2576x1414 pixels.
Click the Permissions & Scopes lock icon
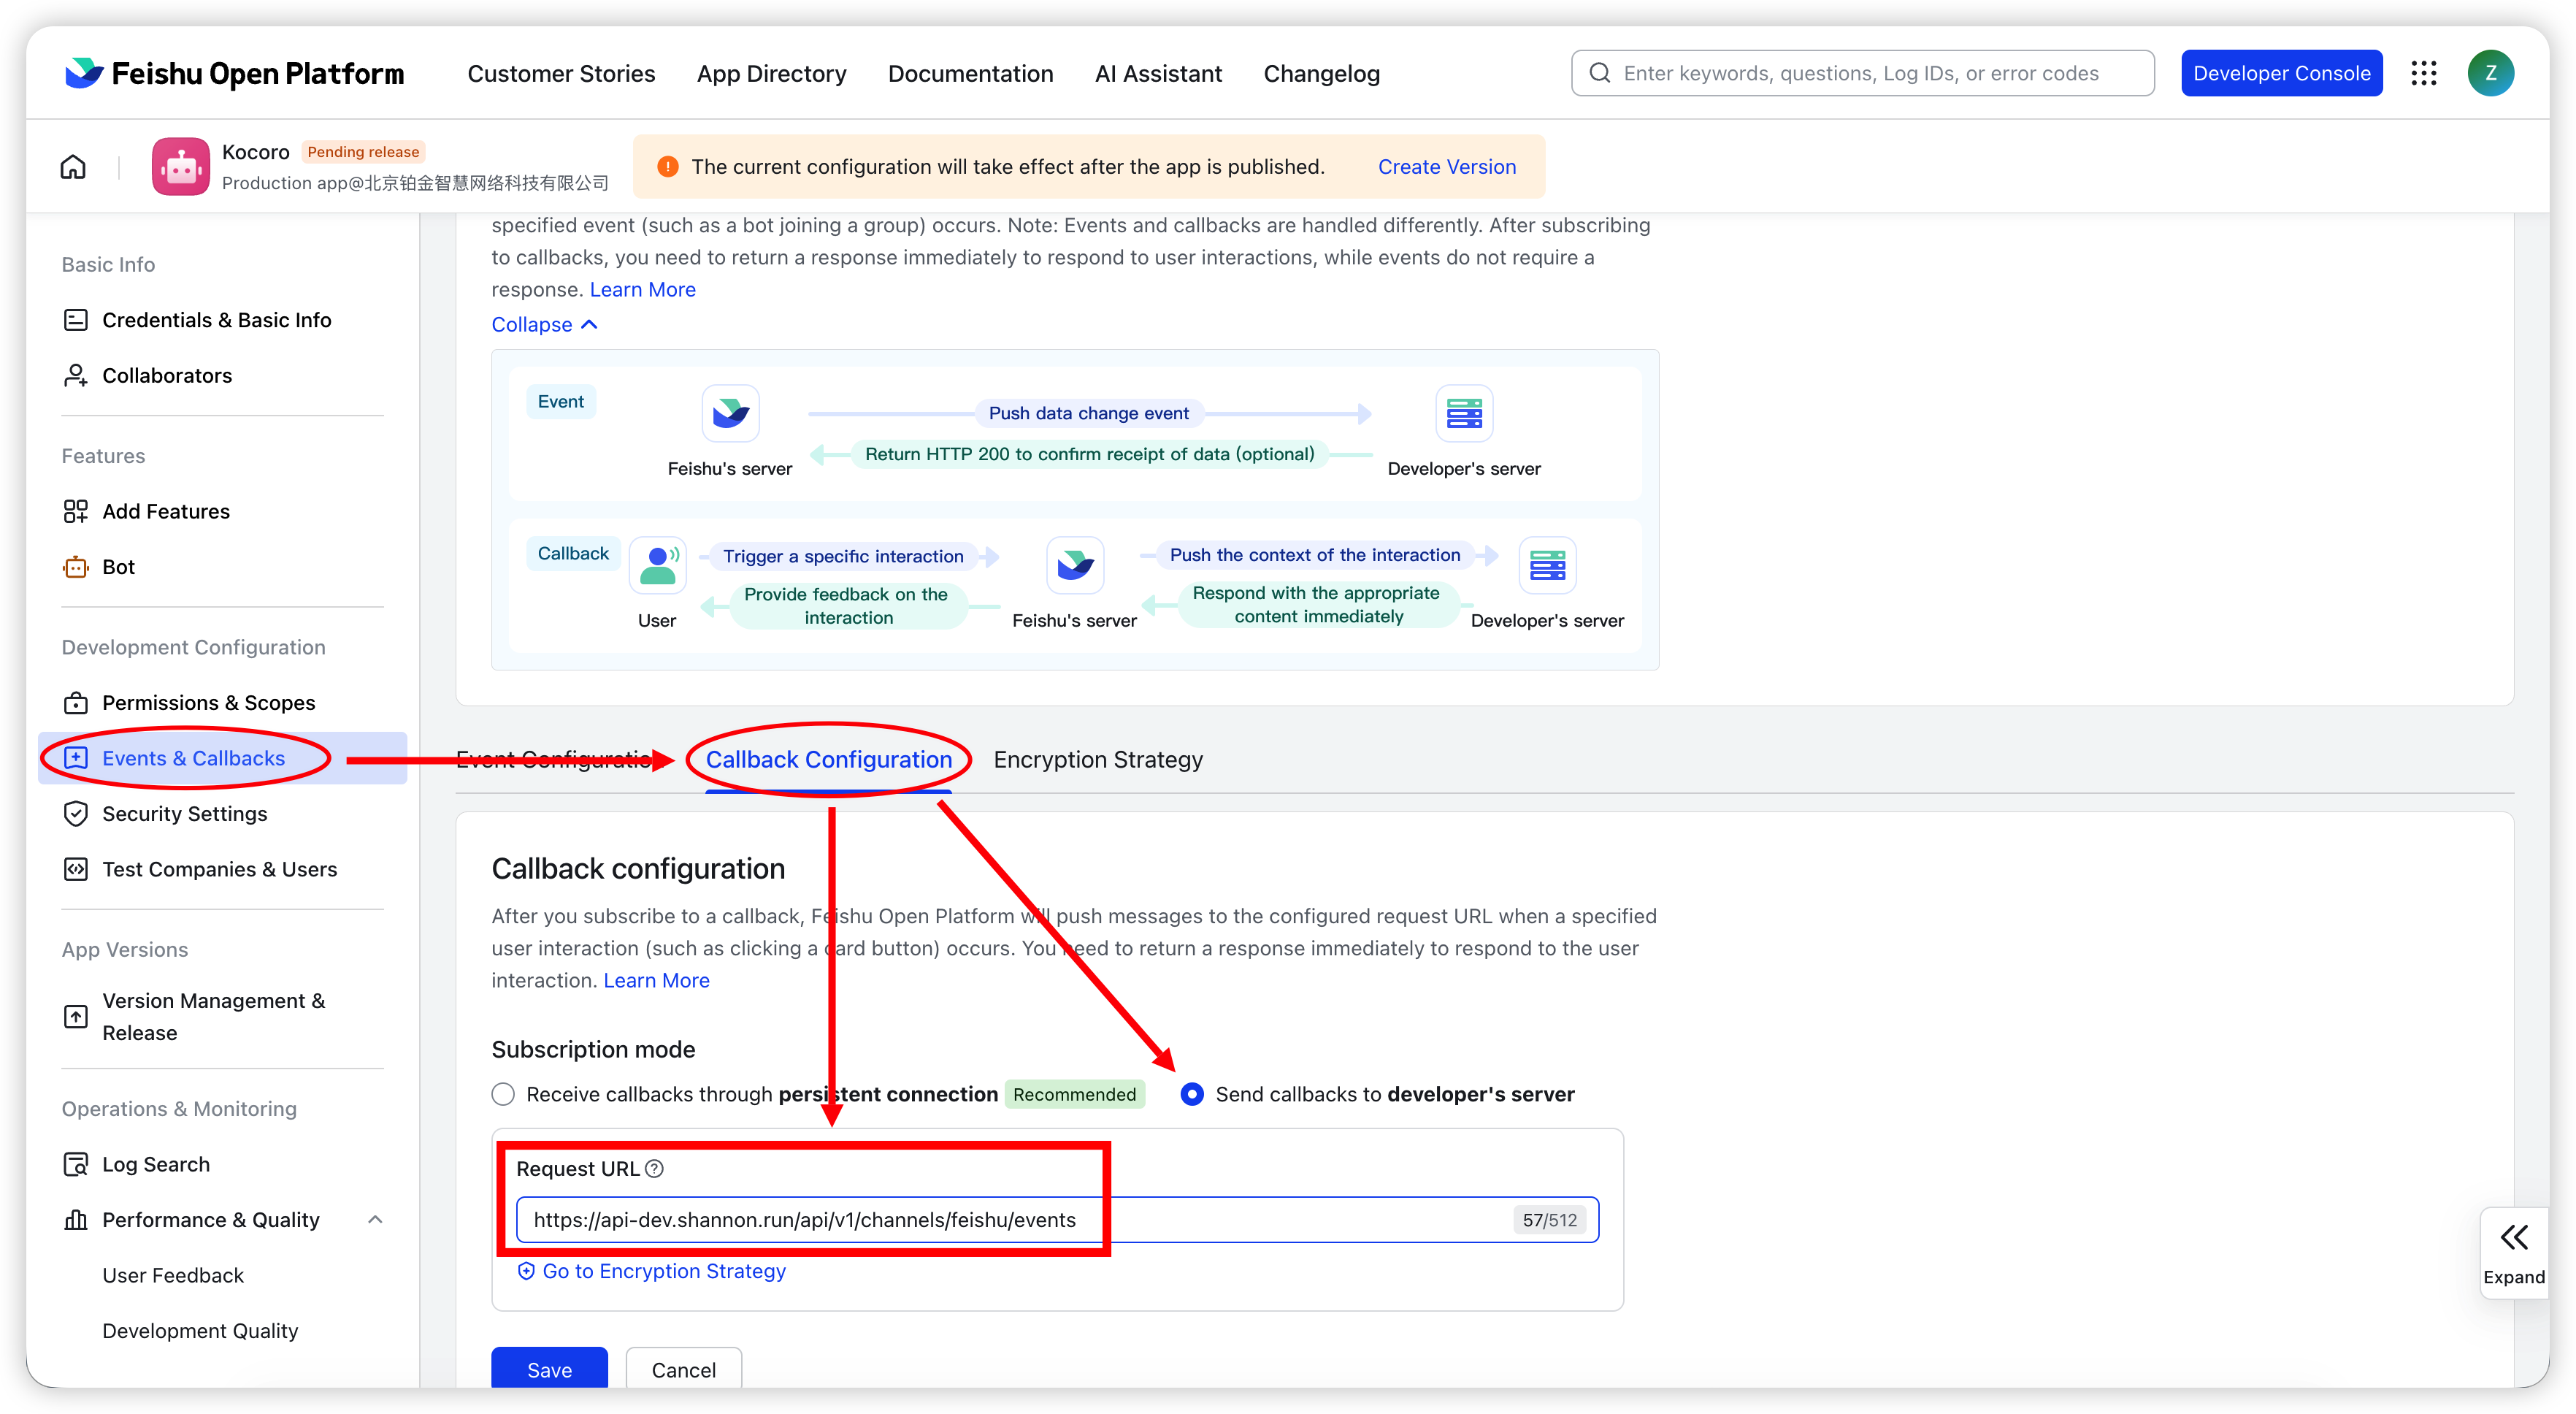click(x=76, y=703)
